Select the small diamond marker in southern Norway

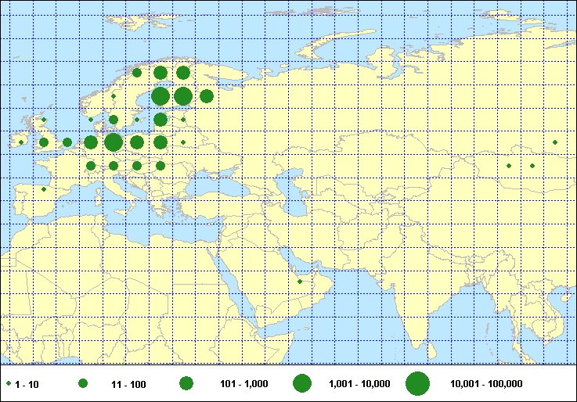tap(114, 96)
